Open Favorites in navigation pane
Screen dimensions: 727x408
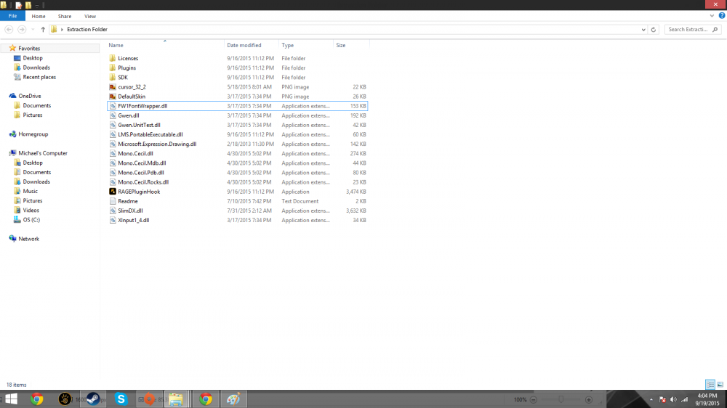point(29,48)
